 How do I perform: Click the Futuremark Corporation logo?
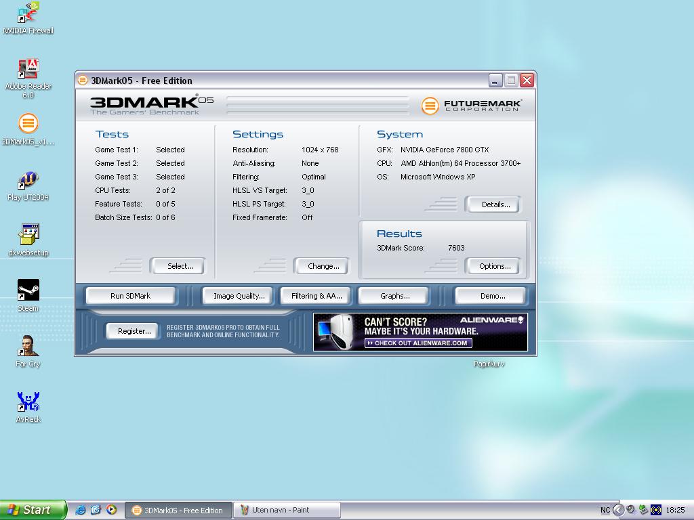(x=472, y=106)
